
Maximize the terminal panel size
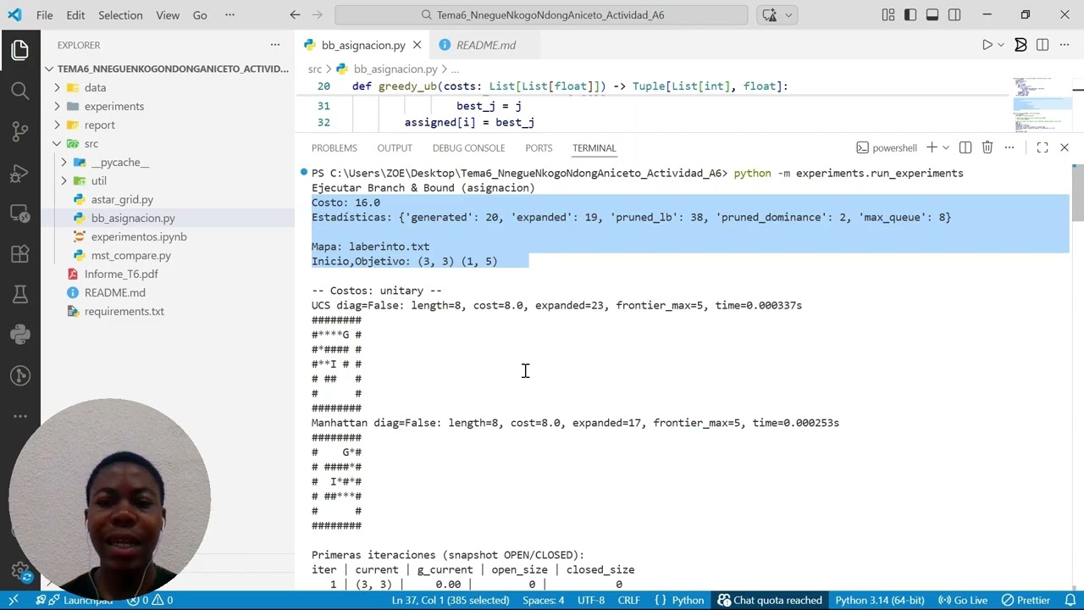pos(1043,147)
